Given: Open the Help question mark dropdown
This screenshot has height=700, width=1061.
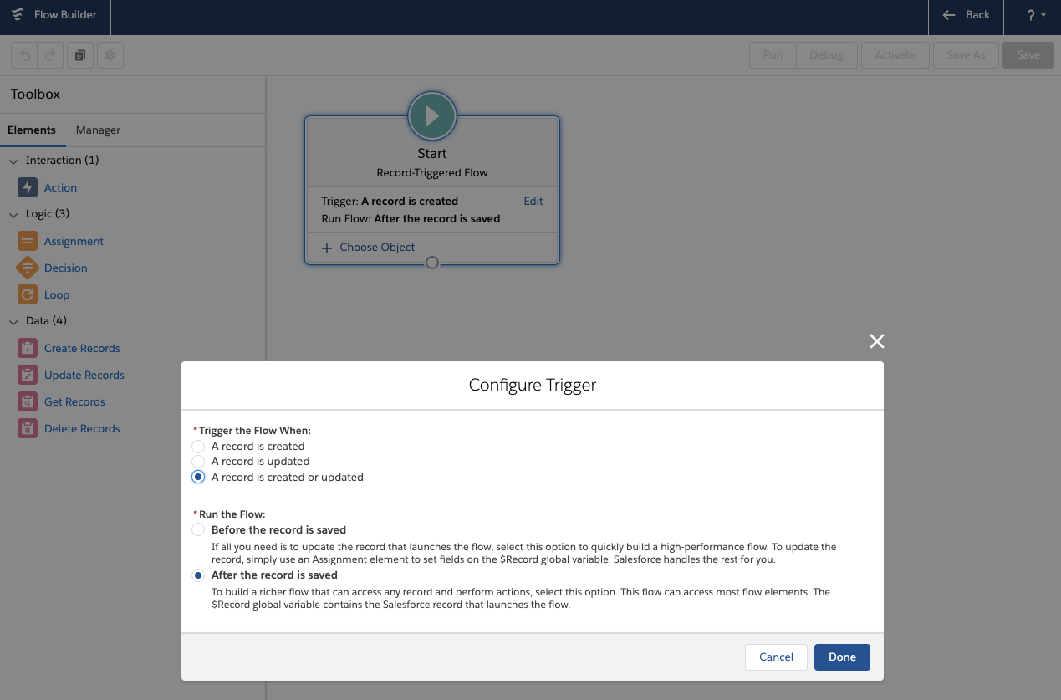Looking at the screenshot, I should click(1036, 15).
